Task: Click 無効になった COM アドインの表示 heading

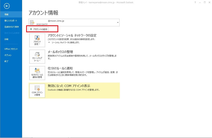Action: point(69,86)
